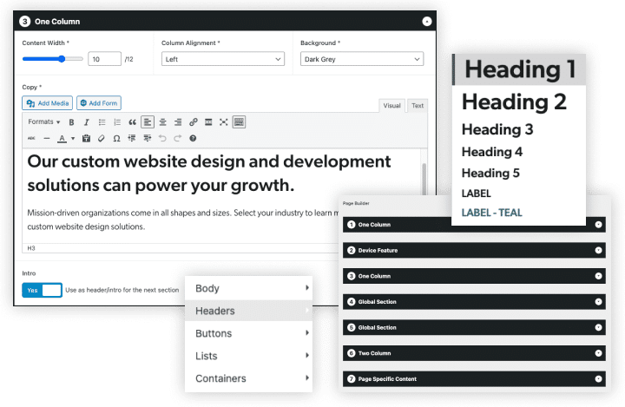
Task: Toggle the Intro Yes switch
Action: (42, 290)
